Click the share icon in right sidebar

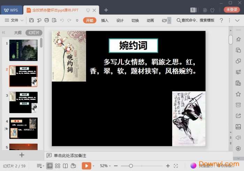[x=238, y=116]
